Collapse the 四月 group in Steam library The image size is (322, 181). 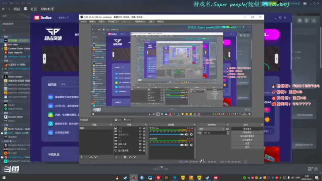2,113
